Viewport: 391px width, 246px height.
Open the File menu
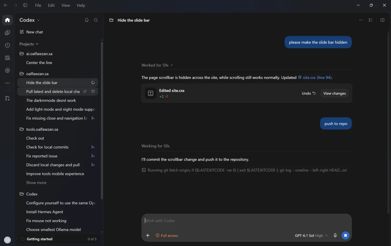[x=38, y=5]
